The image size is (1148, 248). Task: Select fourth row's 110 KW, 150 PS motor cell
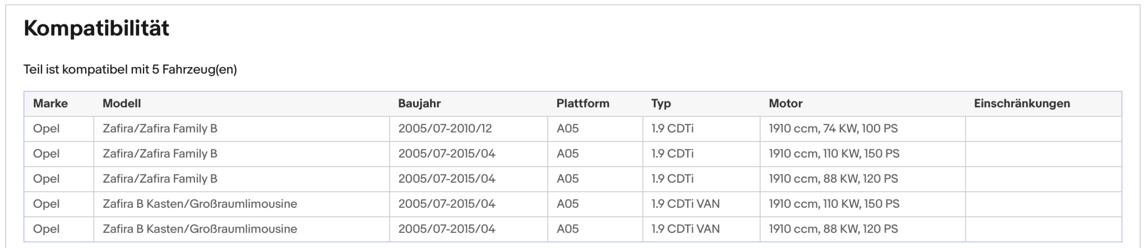coord(863,204)
